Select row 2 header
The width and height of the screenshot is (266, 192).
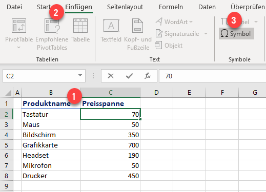pos(6,114)
